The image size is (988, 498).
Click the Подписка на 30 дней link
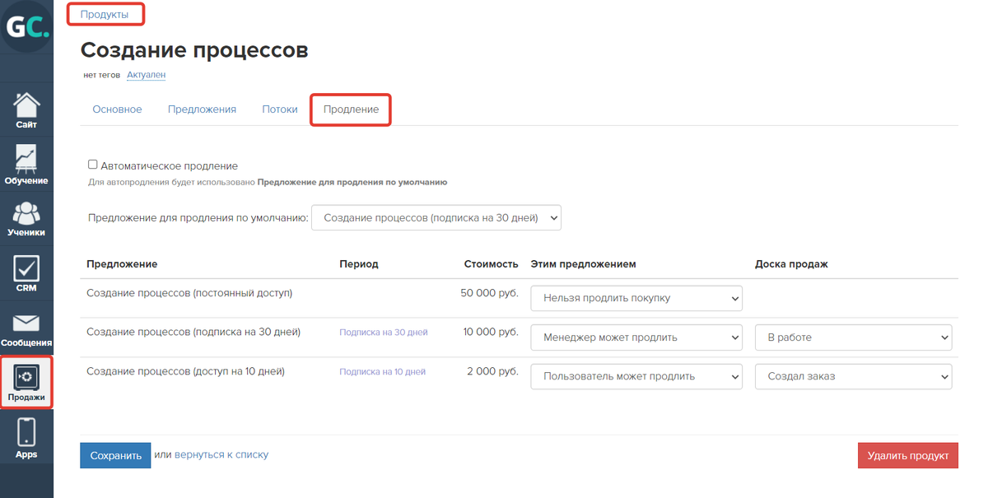pos(384,333)
